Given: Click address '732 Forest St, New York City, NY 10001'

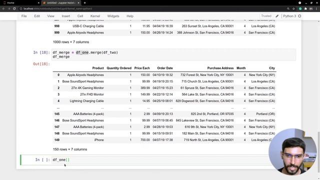Looking at the screenshot, I should click(x=207, y=75).
